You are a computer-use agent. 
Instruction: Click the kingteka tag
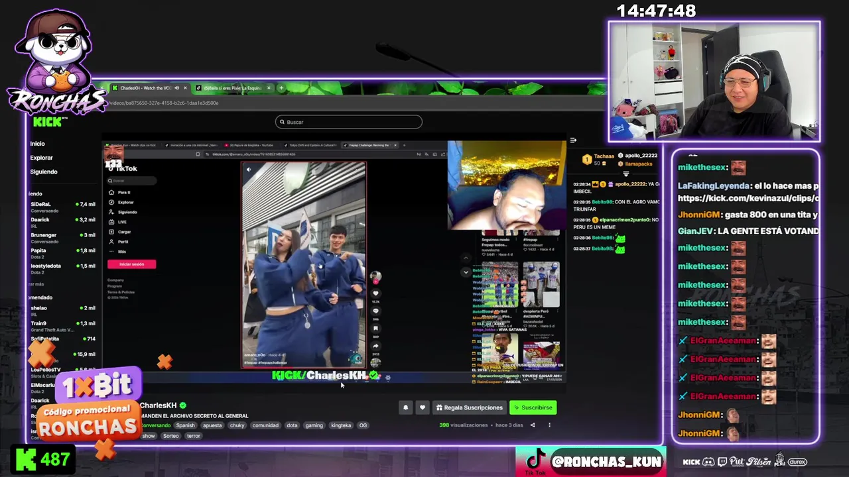341,425
